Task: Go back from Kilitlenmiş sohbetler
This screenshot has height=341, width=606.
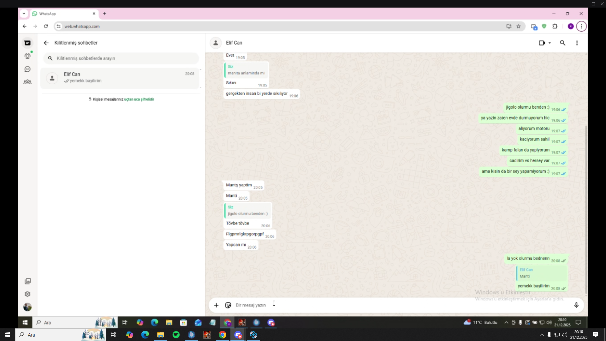Action: pos(46,43)
